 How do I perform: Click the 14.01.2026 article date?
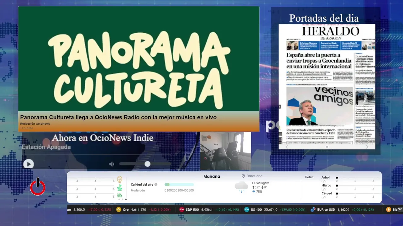[26, 129]
